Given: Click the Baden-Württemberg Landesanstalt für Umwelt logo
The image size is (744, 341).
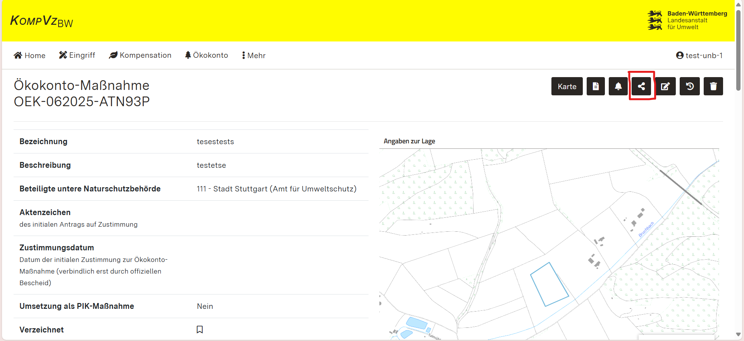Looking at the screenshot, I should 687,20.
